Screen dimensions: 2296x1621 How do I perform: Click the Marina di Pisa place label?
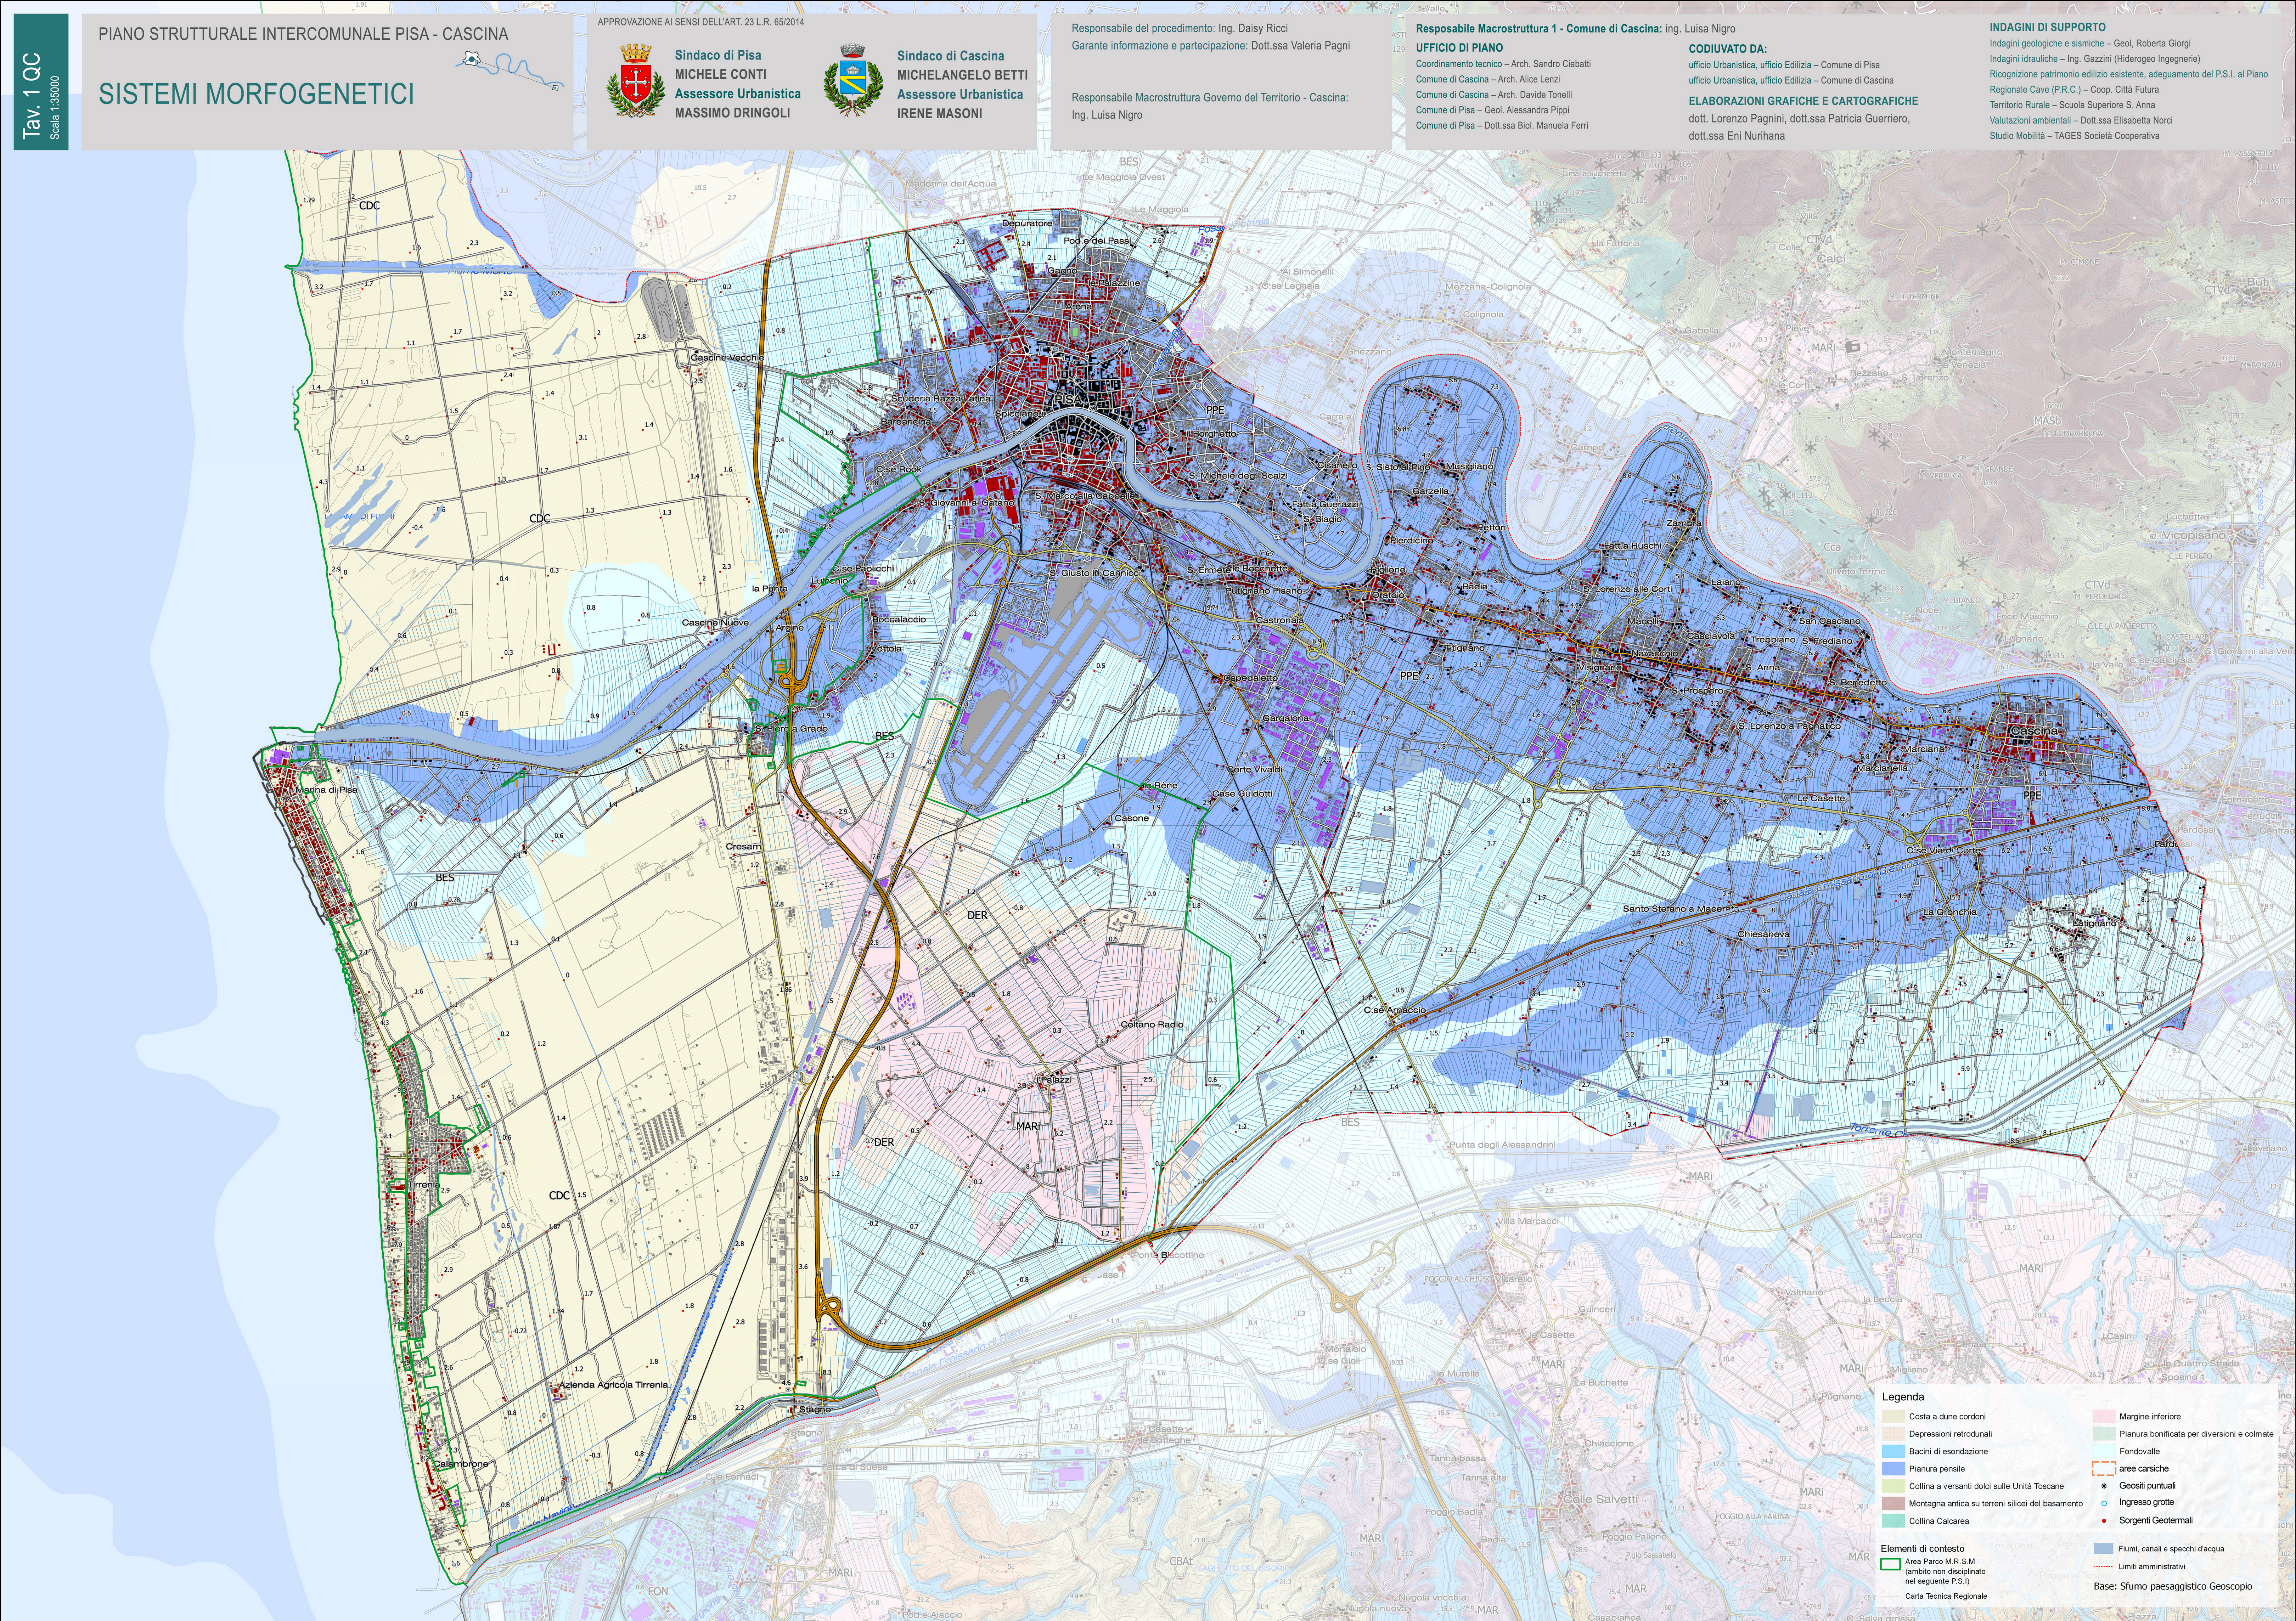326,790
